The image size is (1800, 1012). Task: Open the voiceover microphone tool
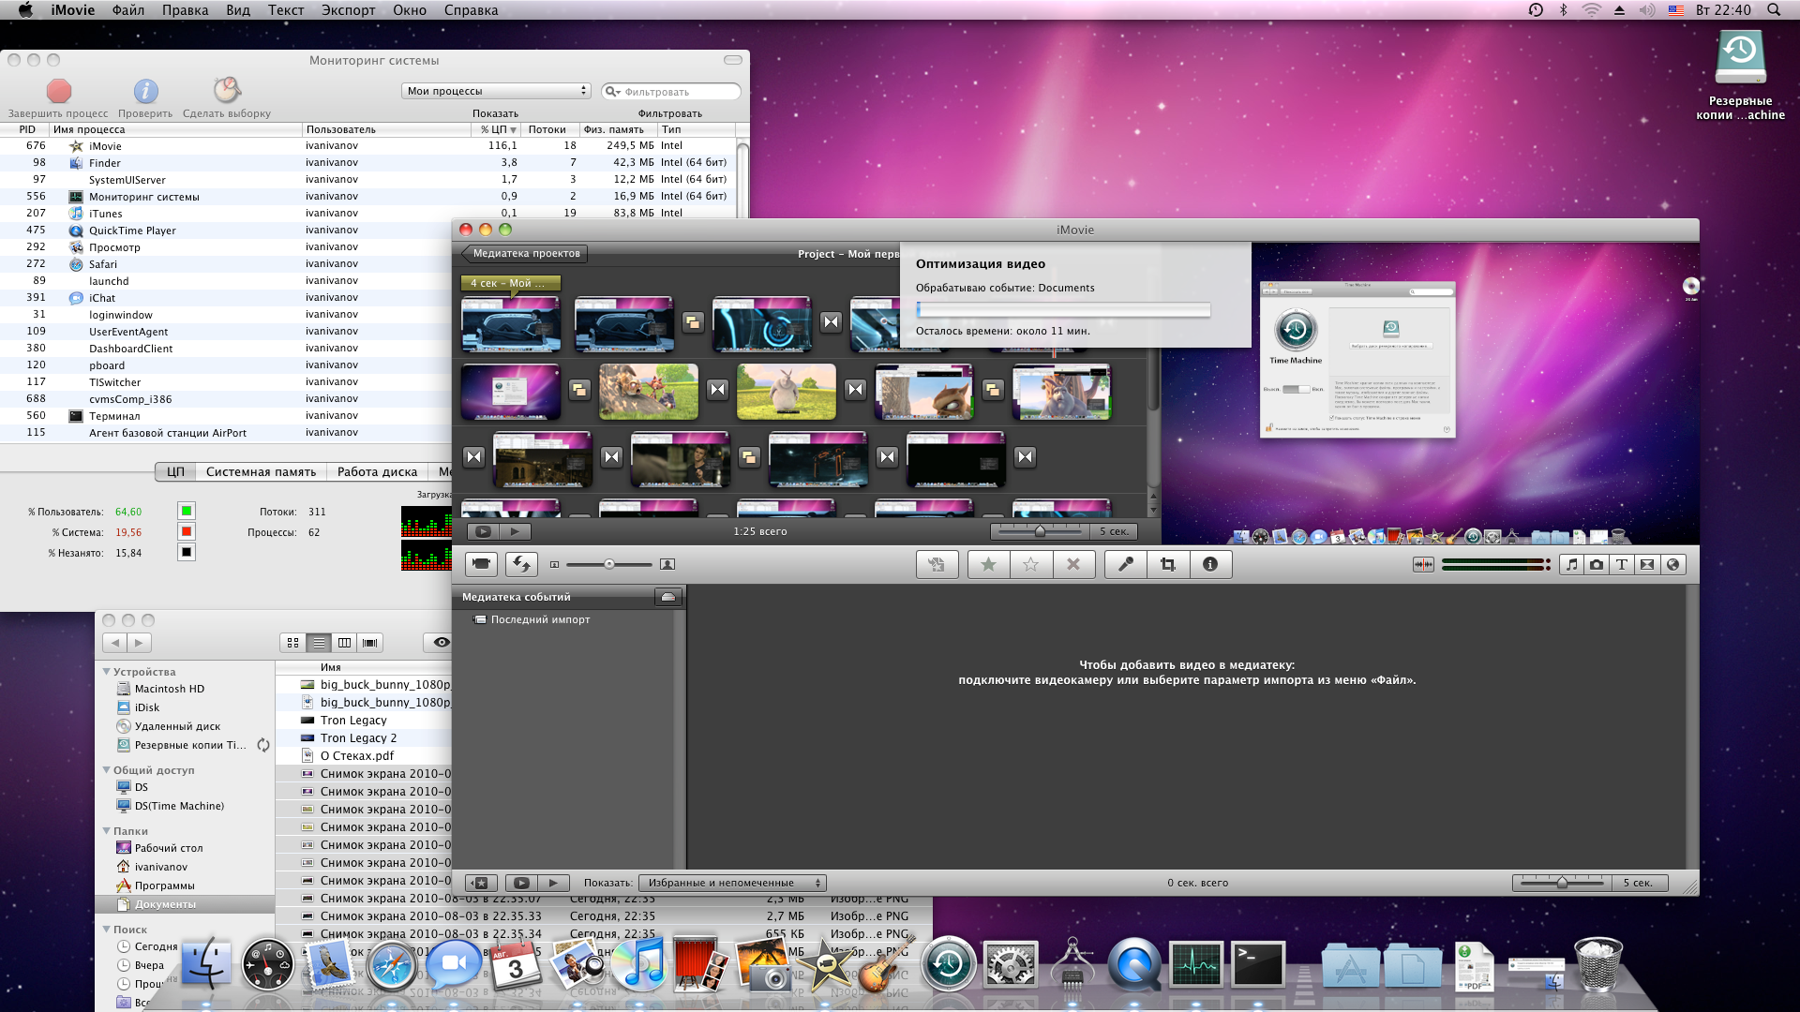(x=1125, y=564)
